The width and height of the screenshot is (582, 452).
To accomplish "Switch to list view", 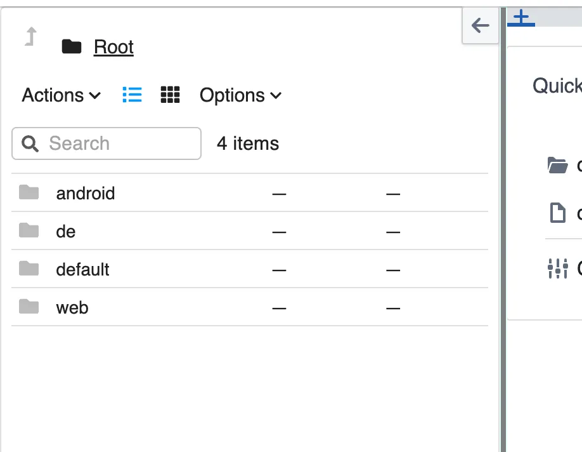I will coord(132,95).
